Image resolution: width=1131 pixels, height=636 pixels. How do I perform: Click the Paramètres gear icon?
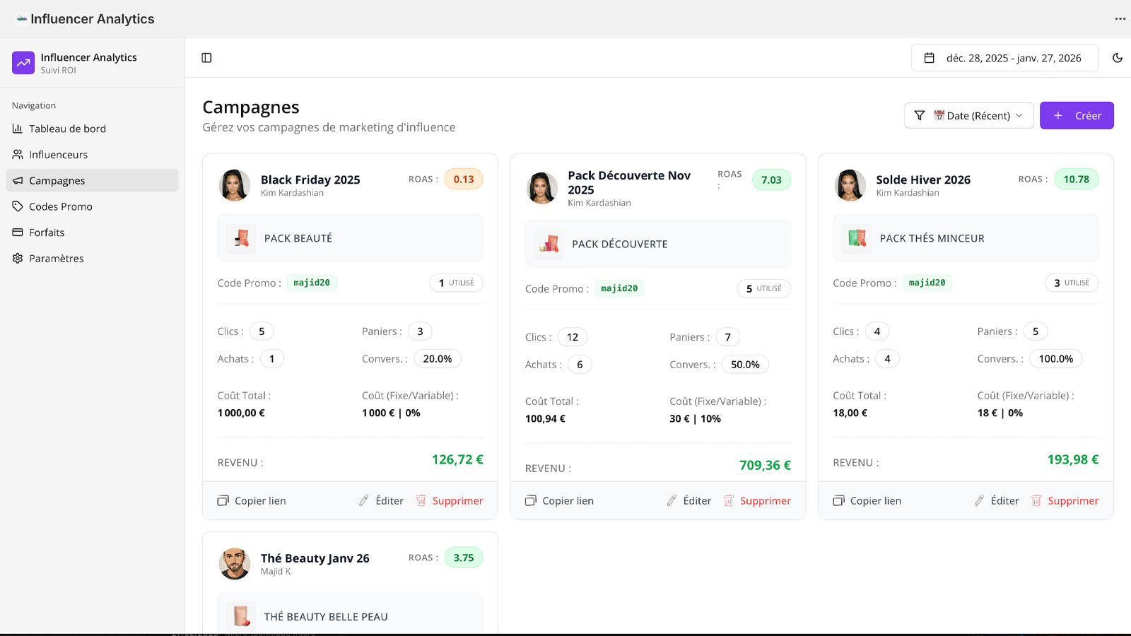[18, 259]
